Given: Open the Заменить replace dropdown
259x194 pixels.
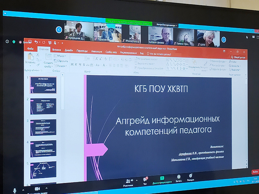Looking at the screenshot, I should 234,66.
